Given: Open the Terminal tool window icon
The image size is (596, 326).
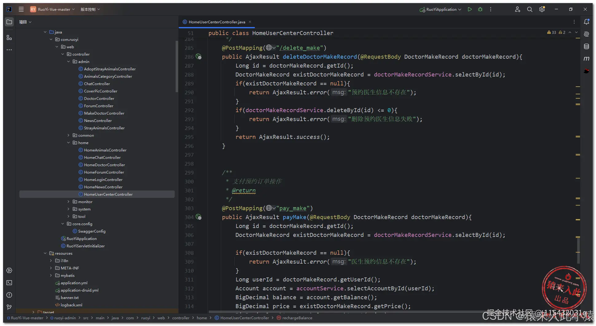Looking at the screenshot, I should click(9, 283).
